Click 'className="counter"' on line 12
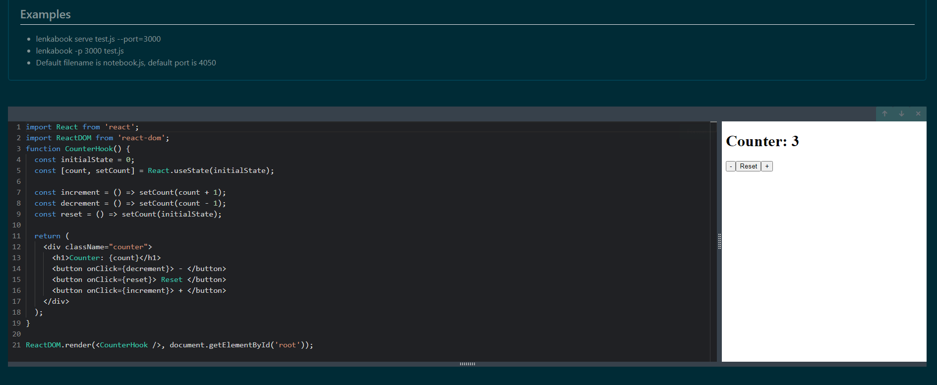Screen dimensions: 937x385 pos(107,247)
